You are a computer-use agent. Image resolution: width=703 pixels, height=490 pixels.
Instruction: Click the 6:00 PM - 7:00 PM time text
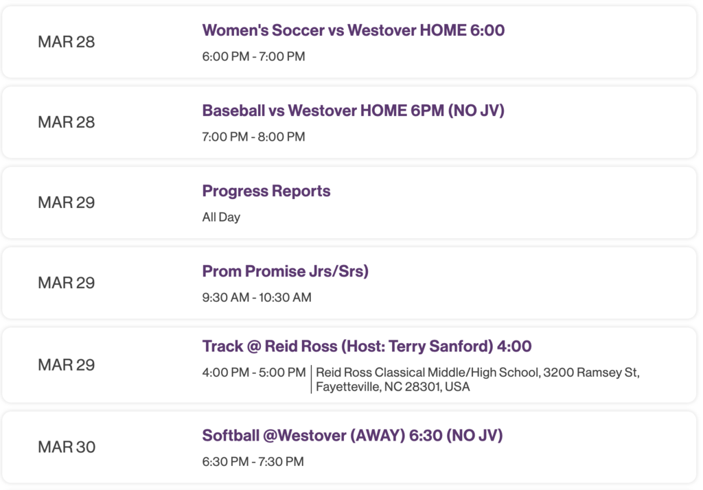point(253,56)
